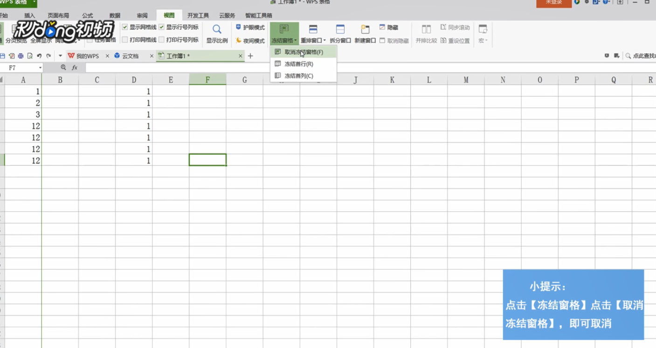Expand the quick access toolbar customize arrow
656x348 pixels.
click(60, 56)
